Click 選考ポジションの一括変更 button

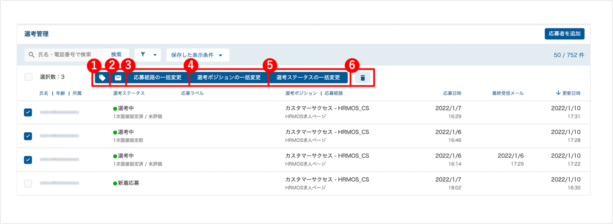[x=228, y=78]
